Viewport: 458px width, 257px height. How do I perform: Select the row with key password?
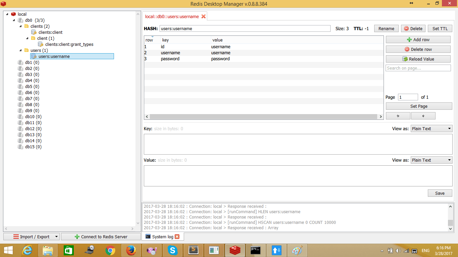click(x=264, y=59)
